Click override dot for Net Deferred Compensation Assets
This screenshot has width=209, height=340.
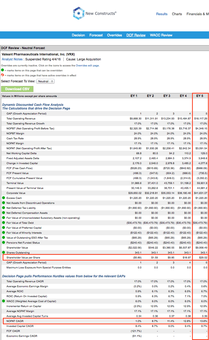(3, 213)
